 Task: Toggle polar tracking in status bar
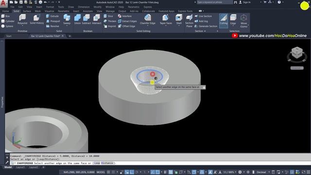137,172
